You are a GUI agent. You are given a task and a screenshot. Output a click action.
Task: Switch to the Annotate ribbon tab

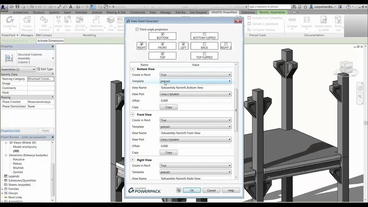point(81,12)
